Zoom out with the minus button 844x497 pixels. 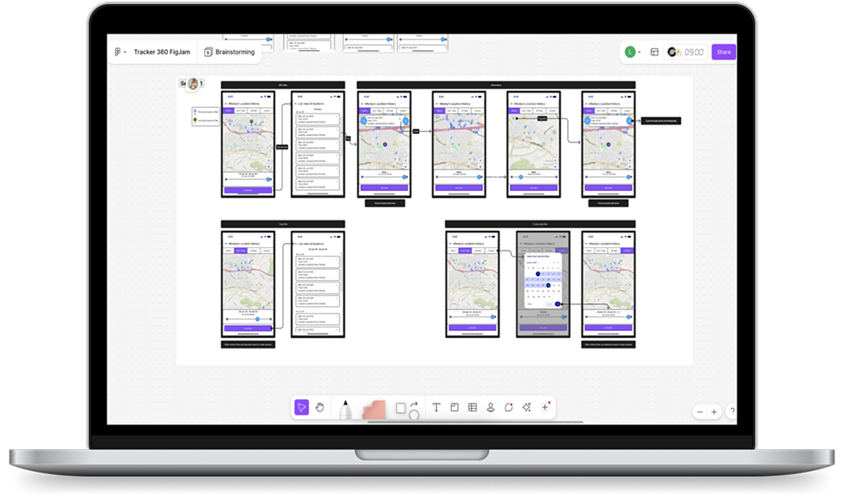point(699,412)
